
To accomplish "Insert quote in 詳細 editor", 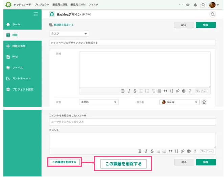I will click(165, 91).
